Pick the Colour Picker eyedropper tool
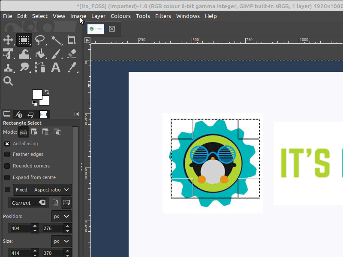Screen dimensions: 343x257 72,68
